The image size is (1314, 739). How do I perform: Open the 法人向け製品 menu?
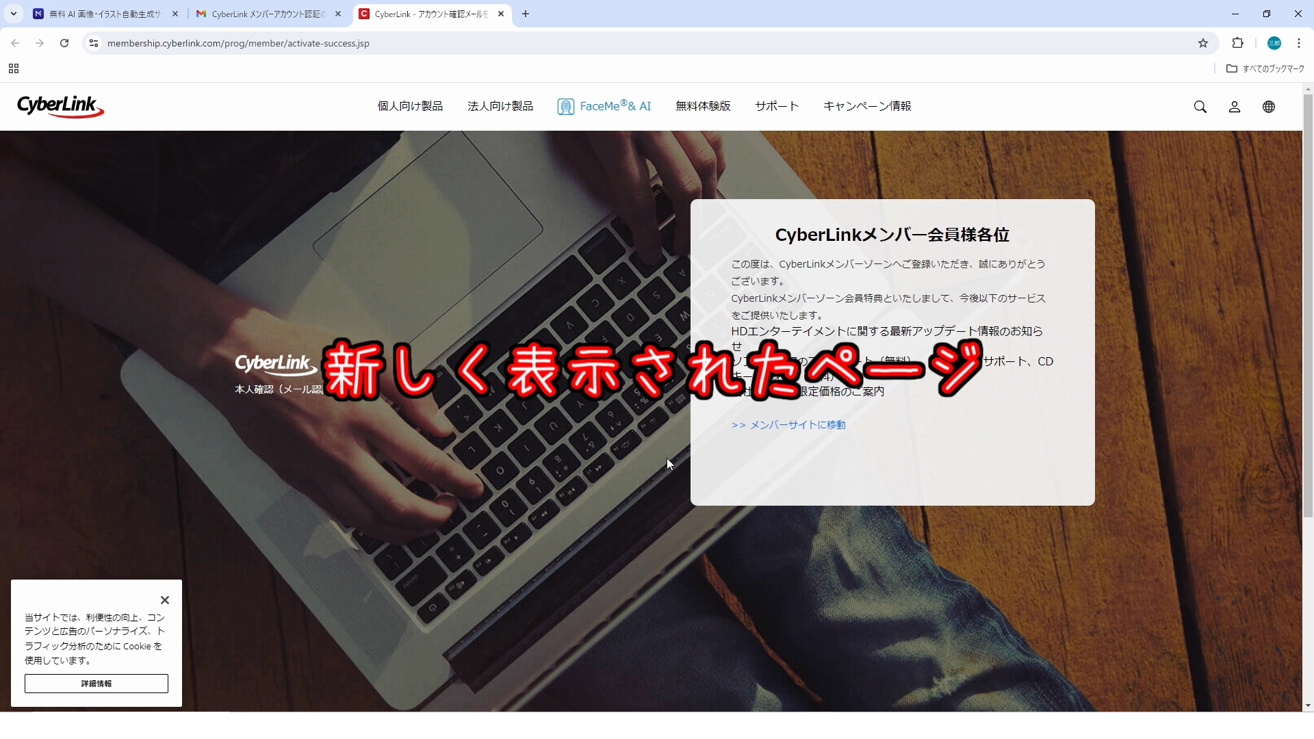pyautogui.click(x=500, y=106)
